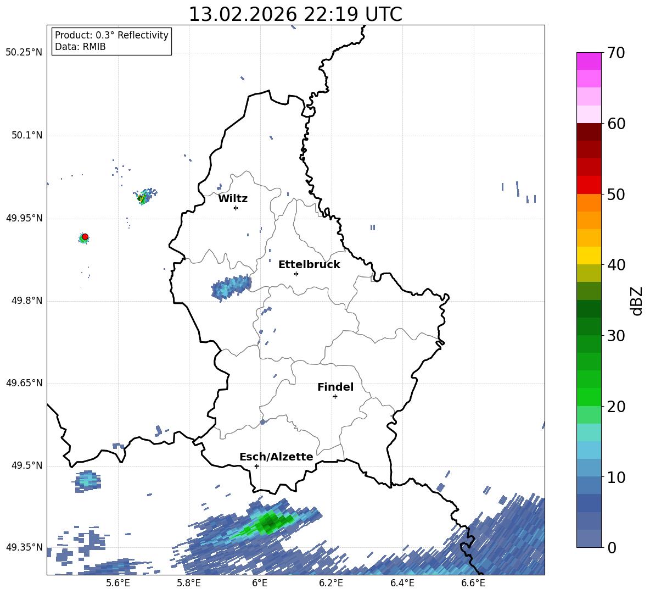The height and width of the screenshot is (594, 650).
Task: Click the Findel label
Action: pyautogui.click(x=335, y=387)
